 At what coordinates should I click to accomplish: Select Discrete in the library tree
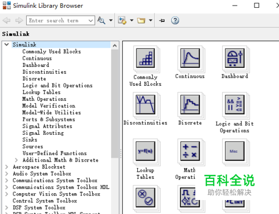tap(34, 79)
